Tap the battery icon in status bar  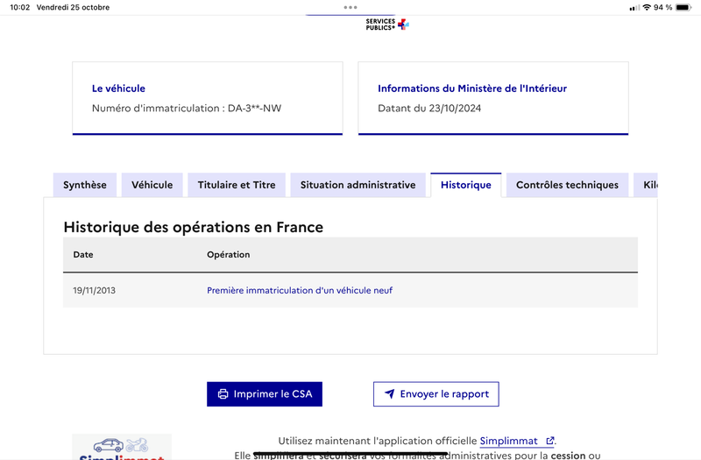[683, 7]
